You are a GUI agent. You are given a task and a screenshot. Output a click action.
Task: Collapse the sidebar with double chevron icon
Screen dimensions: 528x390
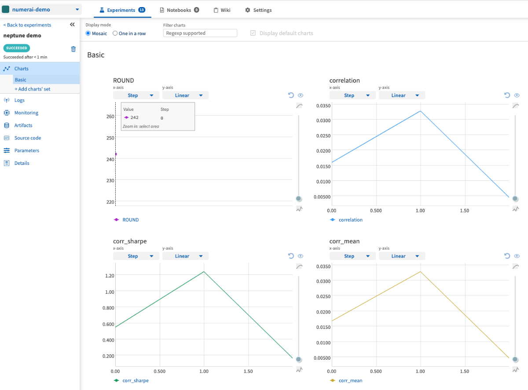point(72,25)
